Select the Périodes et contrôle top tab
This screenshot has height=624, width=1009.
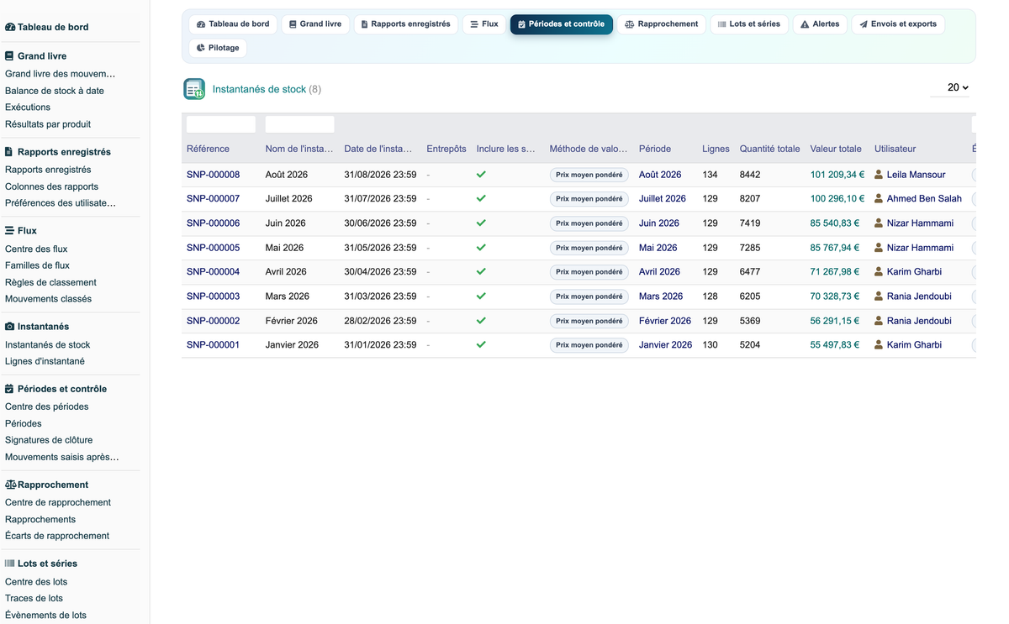[x=561, y=24]
